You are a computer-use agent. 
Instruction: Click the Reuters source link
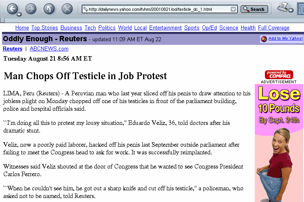point(12,49)
